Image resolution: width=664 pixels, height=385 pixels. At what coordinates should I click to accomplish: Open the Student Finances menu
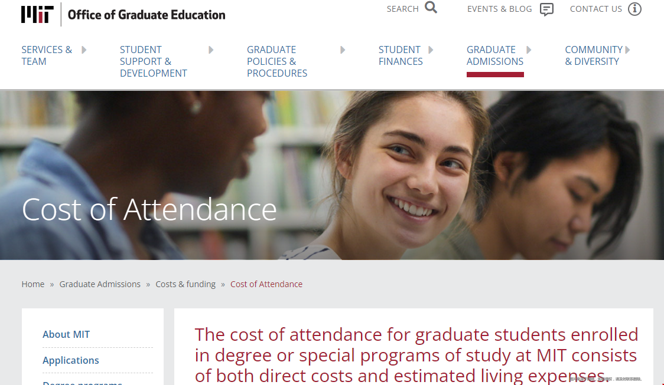(x=400, y=55)
